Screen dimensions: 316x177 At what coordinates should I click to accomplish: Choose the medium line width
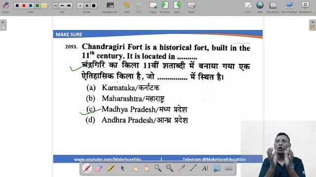62,5
